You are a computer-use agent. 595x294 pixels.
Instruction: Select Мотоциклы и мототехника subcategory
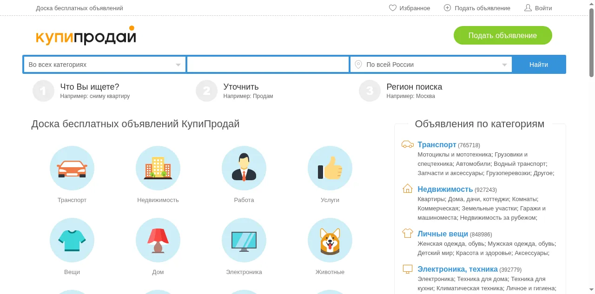click(x=454, y=154)
